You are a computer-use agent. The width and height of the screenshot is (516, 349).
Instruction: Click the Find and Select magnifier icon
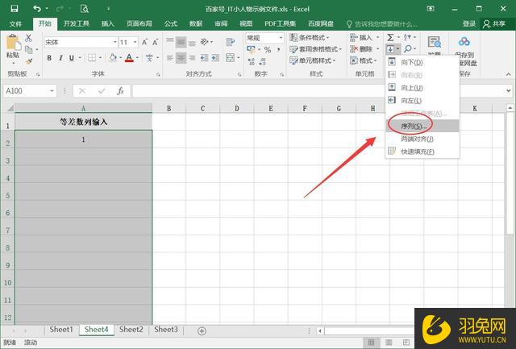pos(408,49)
